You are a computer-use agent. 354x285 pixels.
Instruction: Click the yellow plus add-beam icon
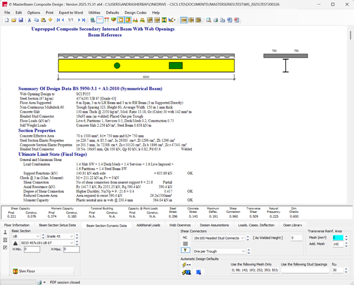pyautogui.click(x=50, y=20)
